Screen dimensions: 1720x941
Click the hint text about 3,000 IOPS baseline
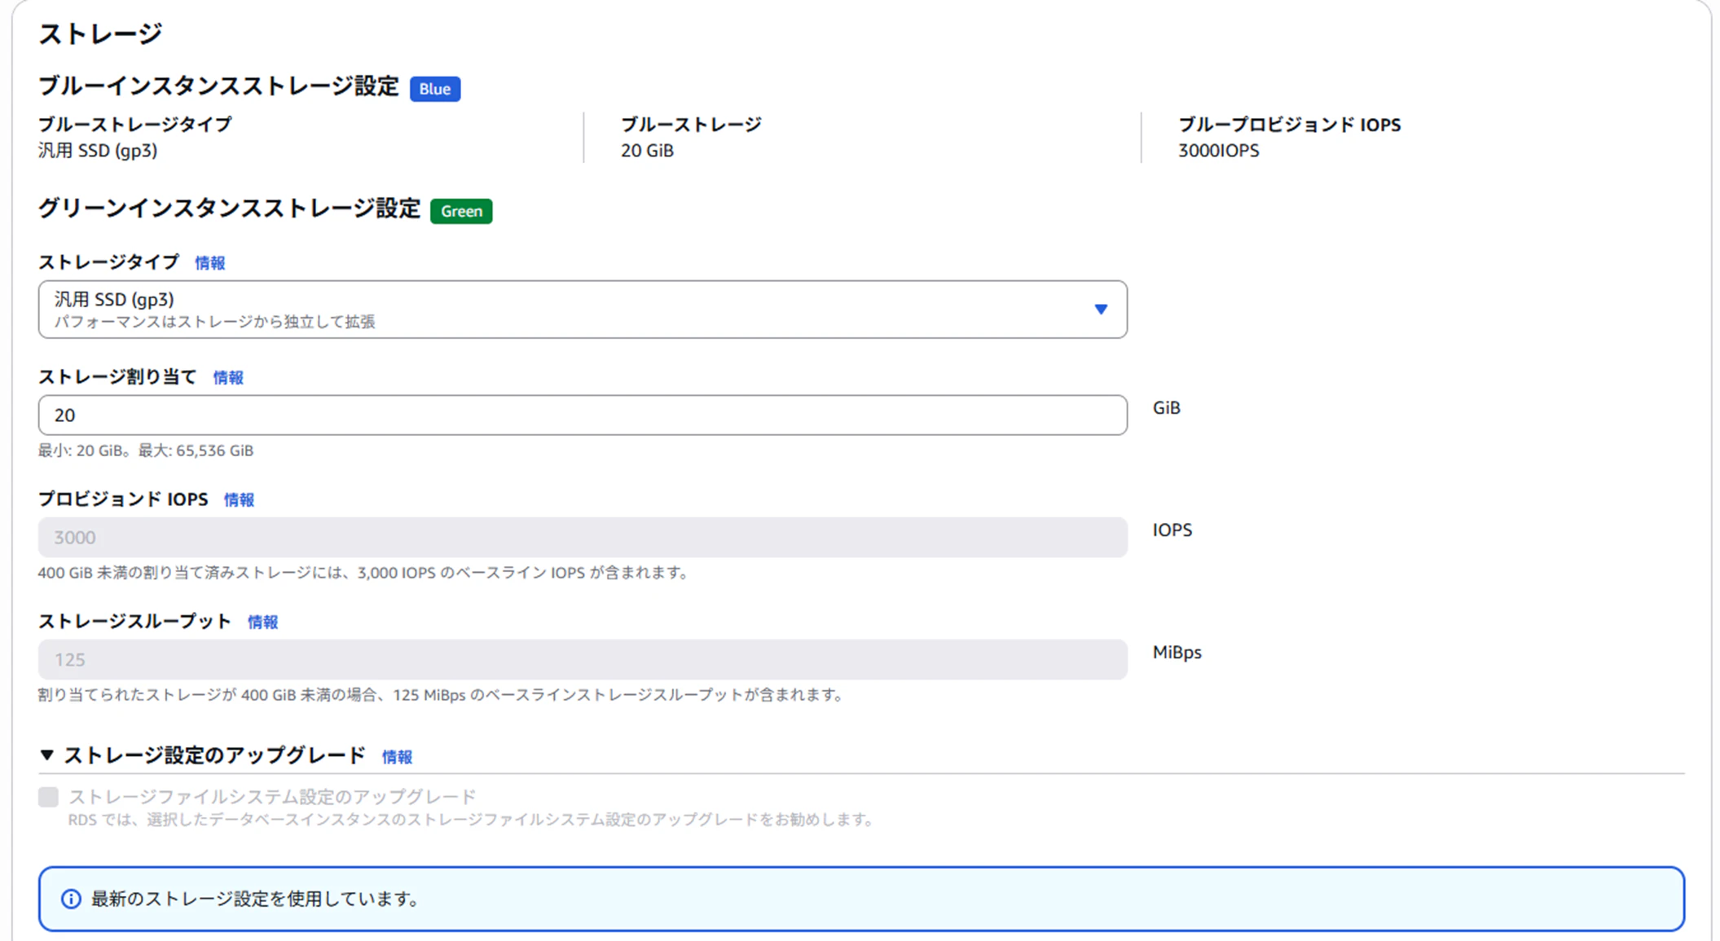[363, 573]
